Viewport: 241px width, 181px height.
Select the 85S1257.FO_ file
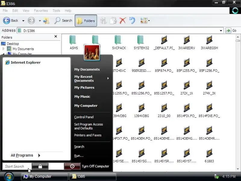click(164, 88)
